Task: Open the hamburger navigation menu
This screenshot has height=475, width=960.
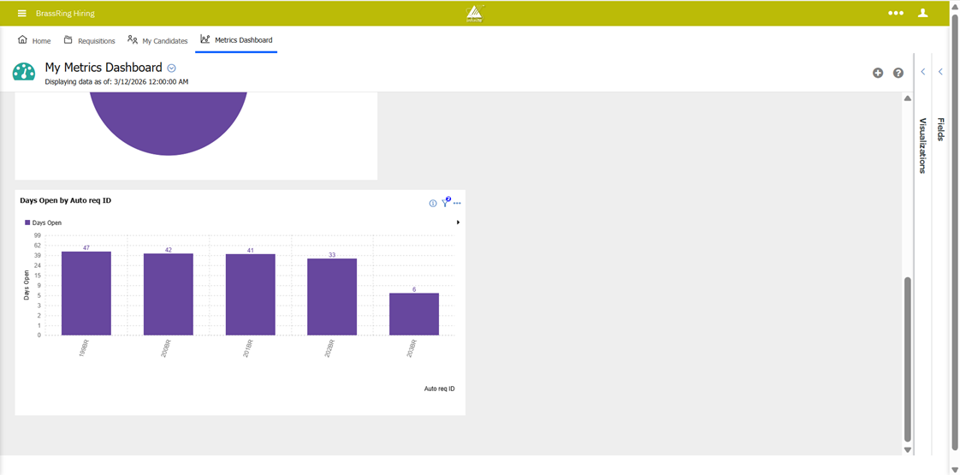Action: pos(22,14)
